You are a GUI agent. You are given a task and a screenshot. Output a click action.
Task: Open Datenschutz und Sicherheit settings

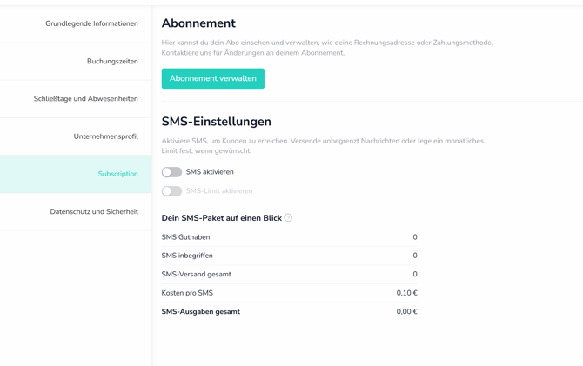pyautogui.click(x=94, y=211)
